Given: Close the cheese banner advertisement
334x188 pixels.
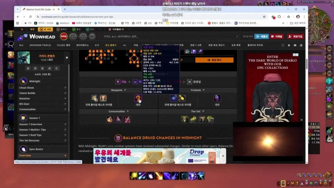Looking at the screenshot, I should [x=223, y=156].
